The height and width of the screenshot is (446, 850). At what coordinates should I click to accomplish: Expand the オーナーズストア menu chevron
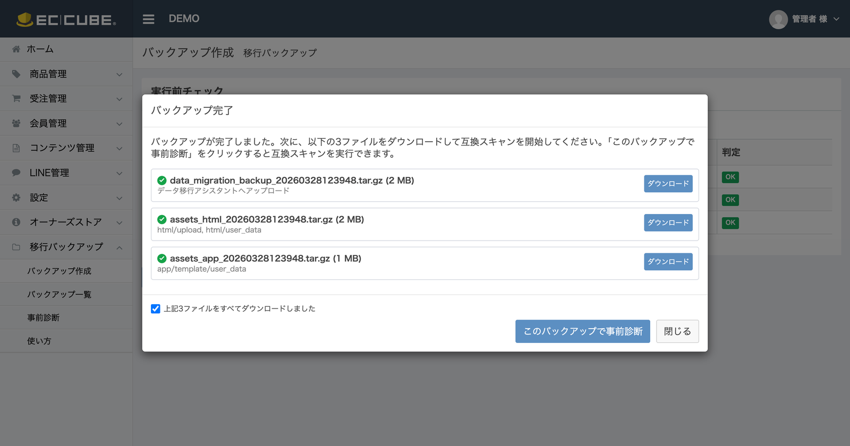pyautogui.click(x=119, y=222)
